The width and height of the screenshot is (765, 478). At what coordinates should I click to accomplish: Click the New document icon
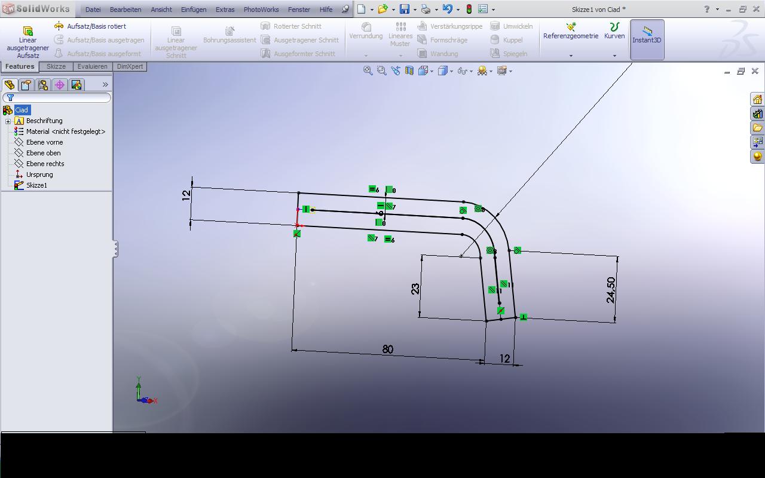point(362,9)
